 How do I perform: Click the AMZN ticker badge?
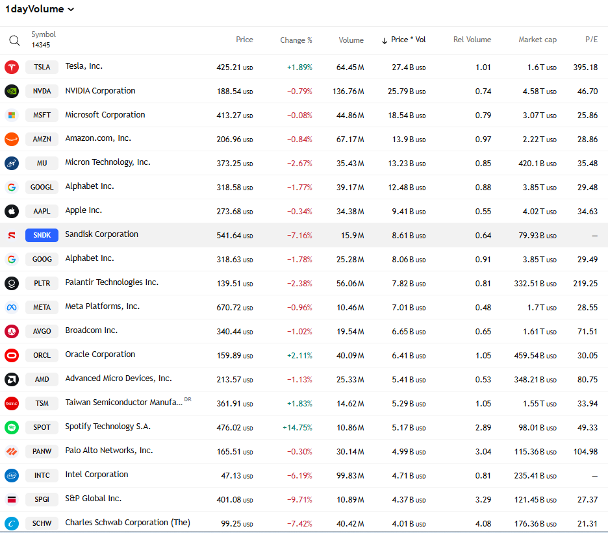point(42,139)
